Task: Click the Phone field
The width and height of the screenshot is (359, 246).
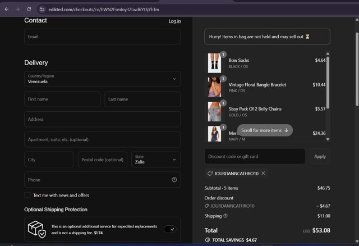Action: click(102, 180)
